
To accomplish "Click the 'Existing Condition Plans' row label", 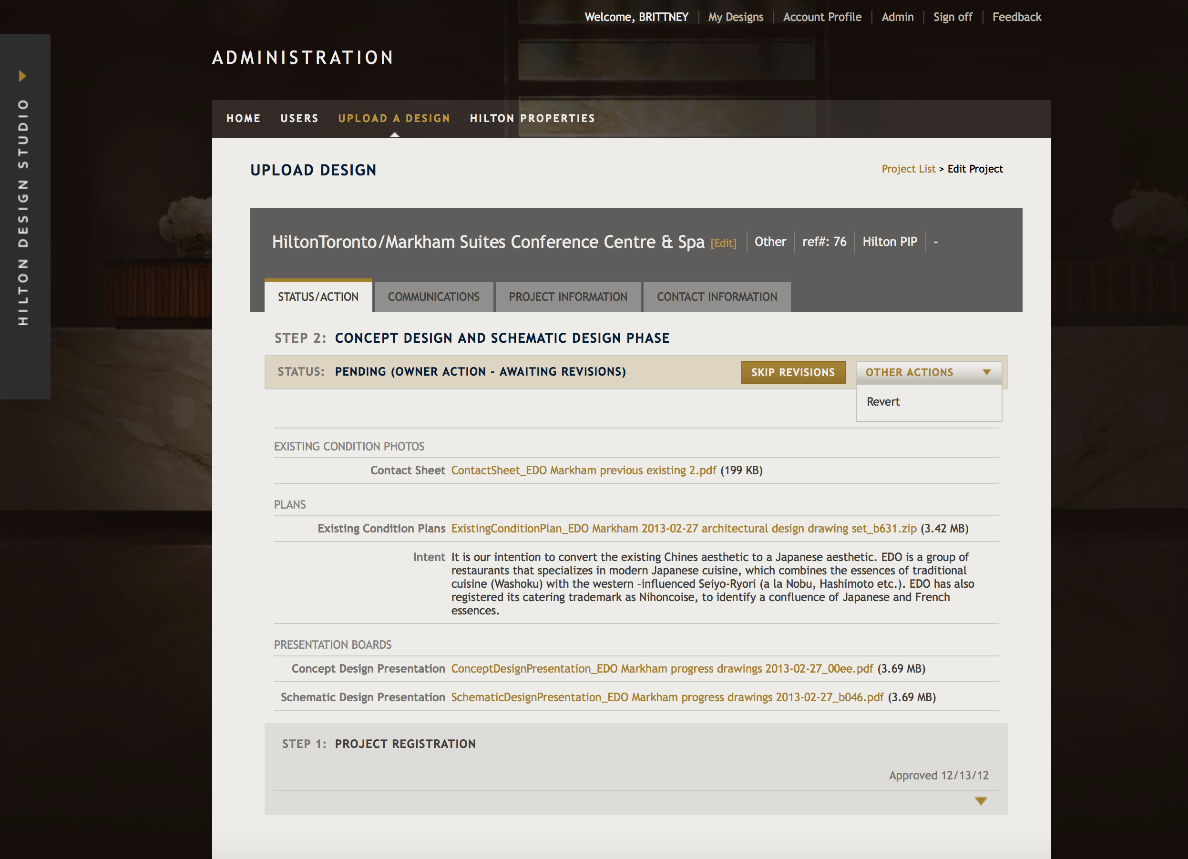I will click(x=381, y=529).
